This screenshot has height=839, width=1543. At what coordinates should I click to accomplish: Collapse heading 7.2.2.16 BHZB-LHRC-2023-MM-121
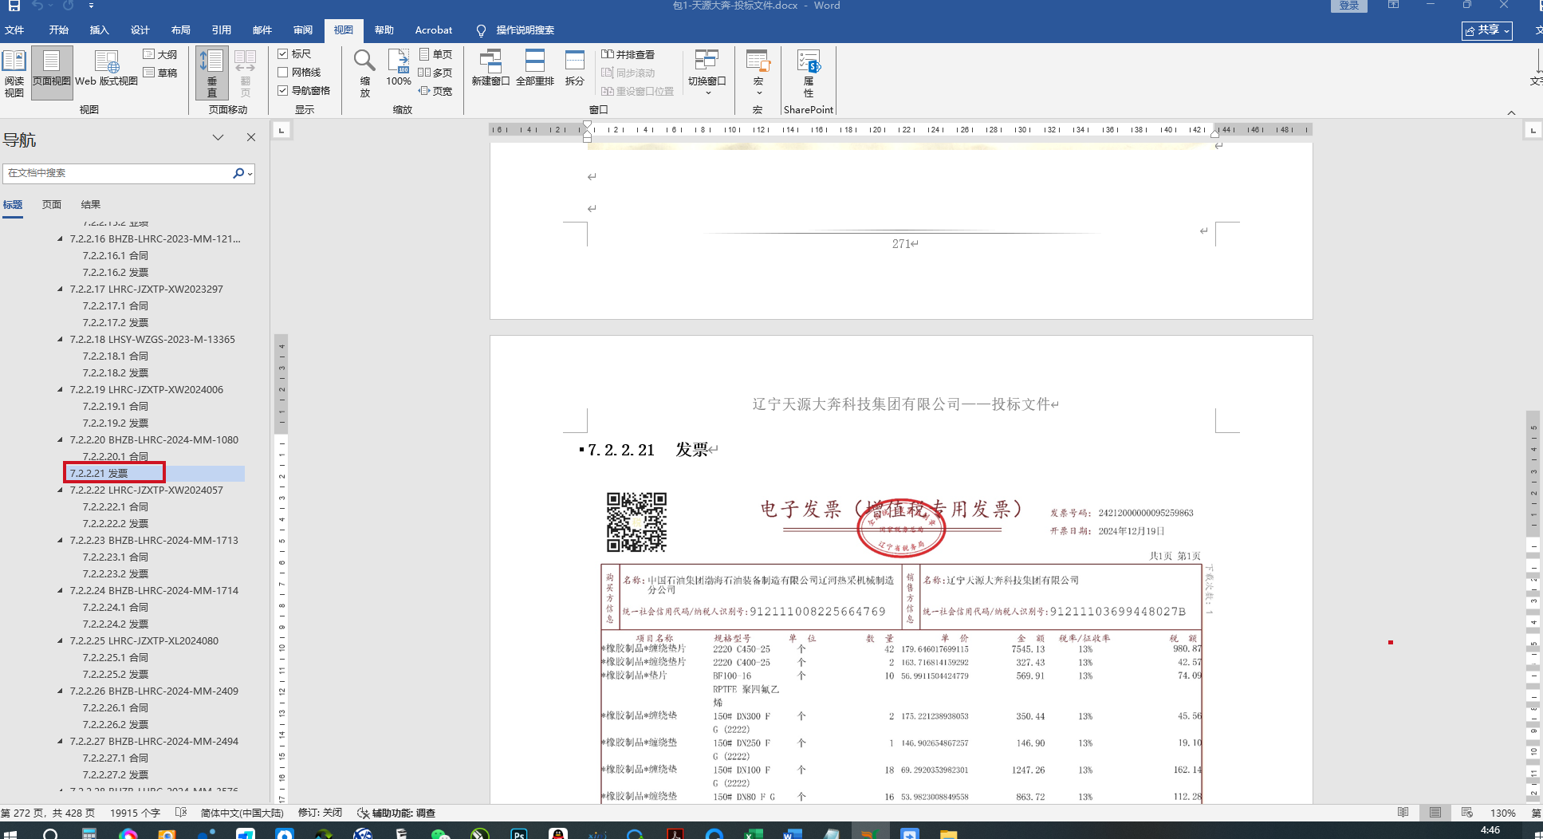pyautogui.click(x=61, y=238)
